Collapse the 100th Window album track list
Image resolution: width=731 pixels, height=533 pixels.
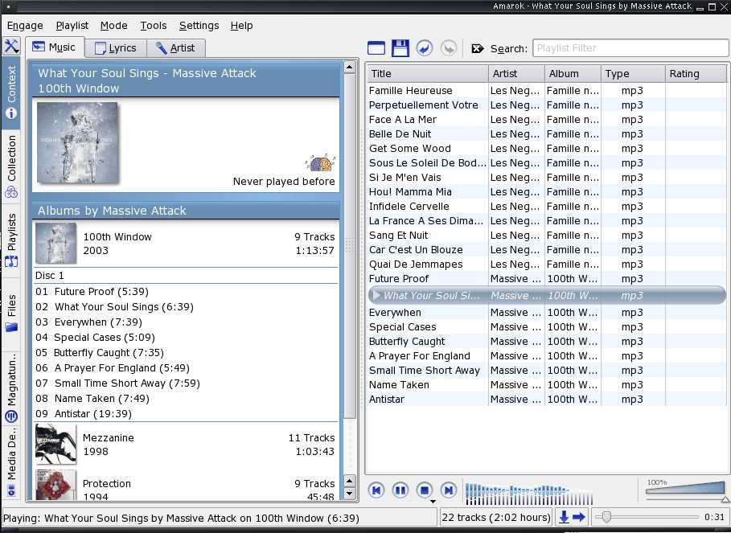point(186,244)
